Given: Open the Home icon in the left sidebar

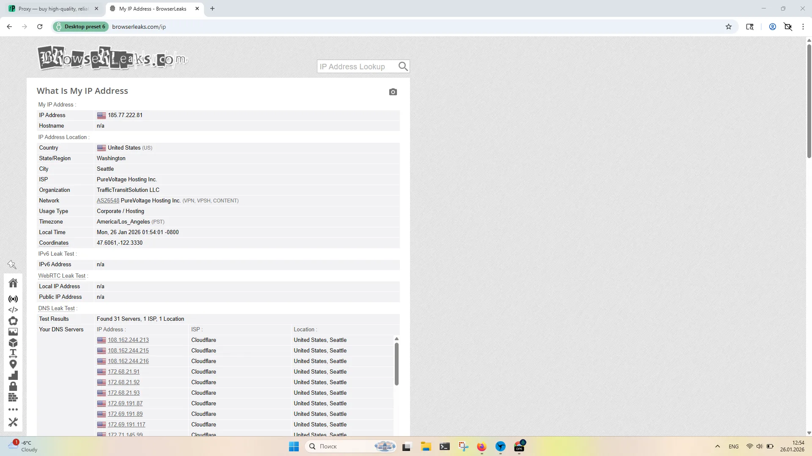Looking at the screenshot, I should point(13,283).
